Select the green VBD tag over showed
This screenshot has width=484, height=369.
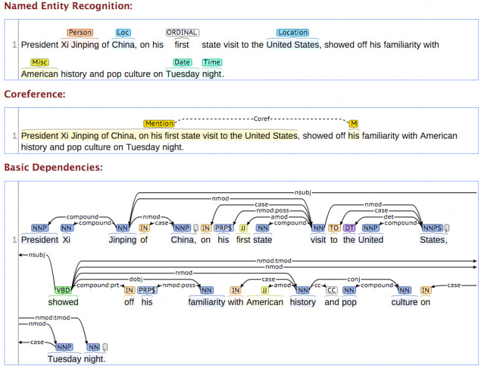click(x=63, y=290)
